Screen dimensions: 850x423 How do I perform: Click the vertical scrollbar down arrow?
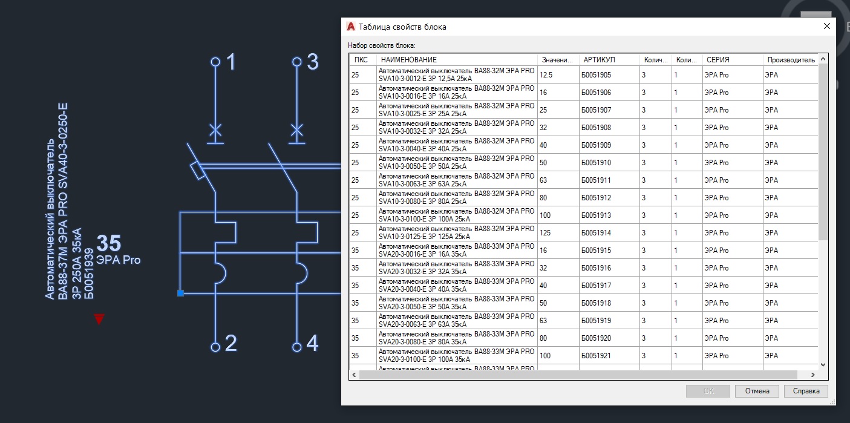pyautogui.click(x=822, y=364)
